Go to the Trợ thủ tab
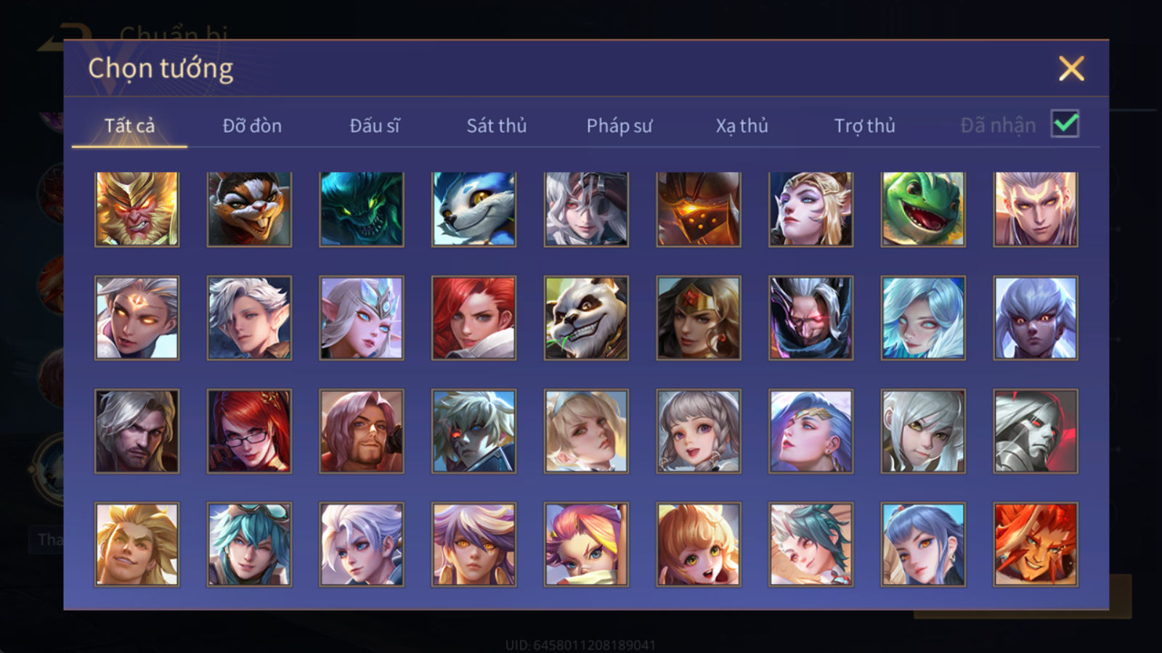Viewport: 1162px width, 653px height. (864, 126)
